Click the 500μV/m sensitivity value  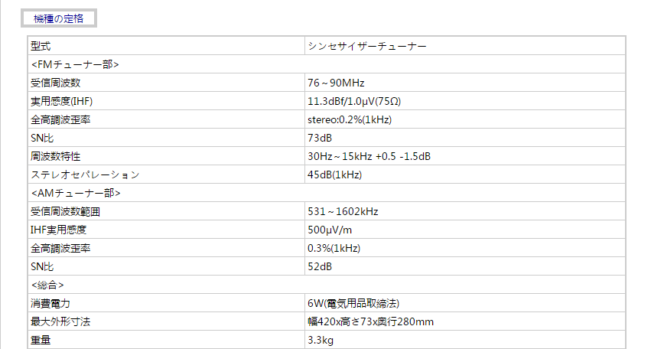tap(330, 230)
